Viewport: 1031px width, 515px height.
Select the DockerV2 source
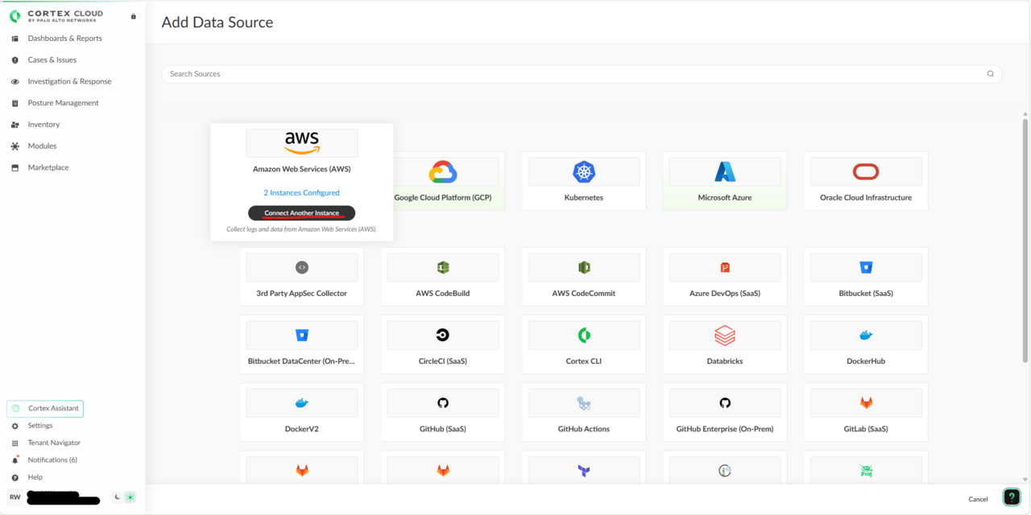(x=302, y=412)
